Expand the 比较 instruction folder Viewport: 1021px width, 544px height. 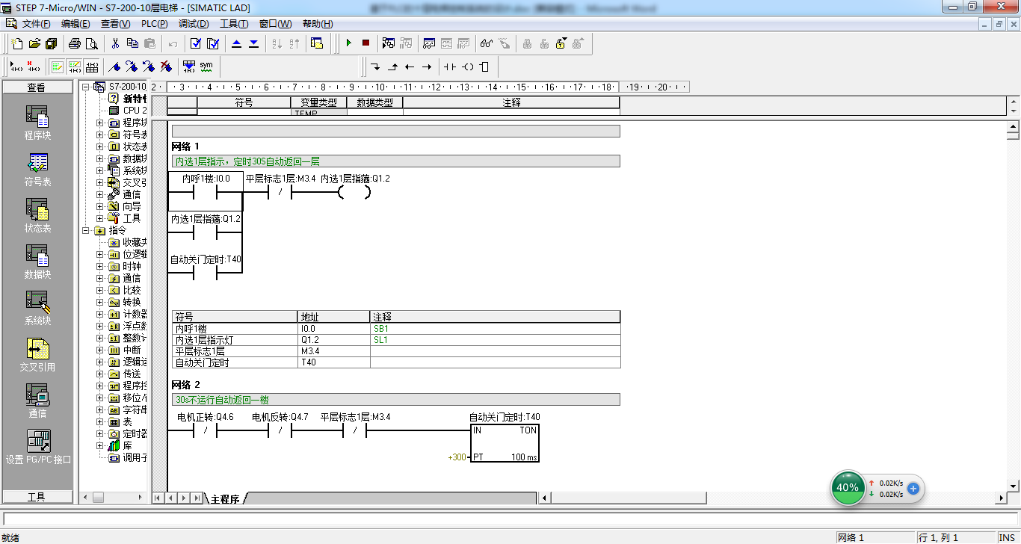coord(100,290)
